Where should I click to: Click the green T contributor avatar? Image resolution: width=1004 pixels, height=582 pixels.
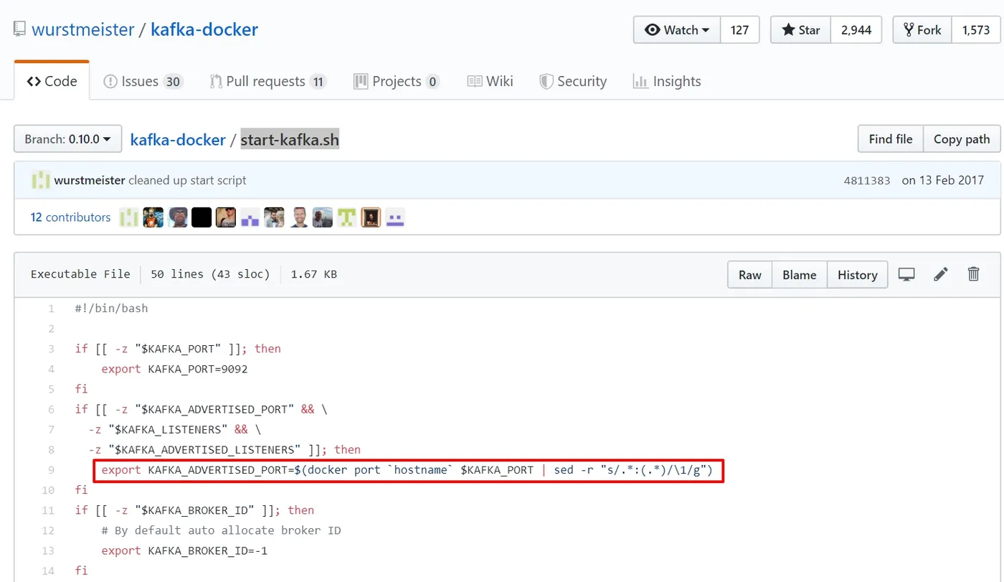click(347, 217)
